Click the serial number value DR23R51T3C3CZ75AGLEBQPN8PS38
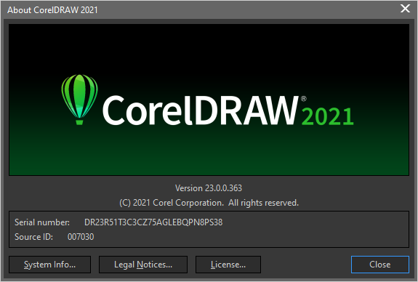Viewport: 418px width, 282px height. tap(153, 222)
